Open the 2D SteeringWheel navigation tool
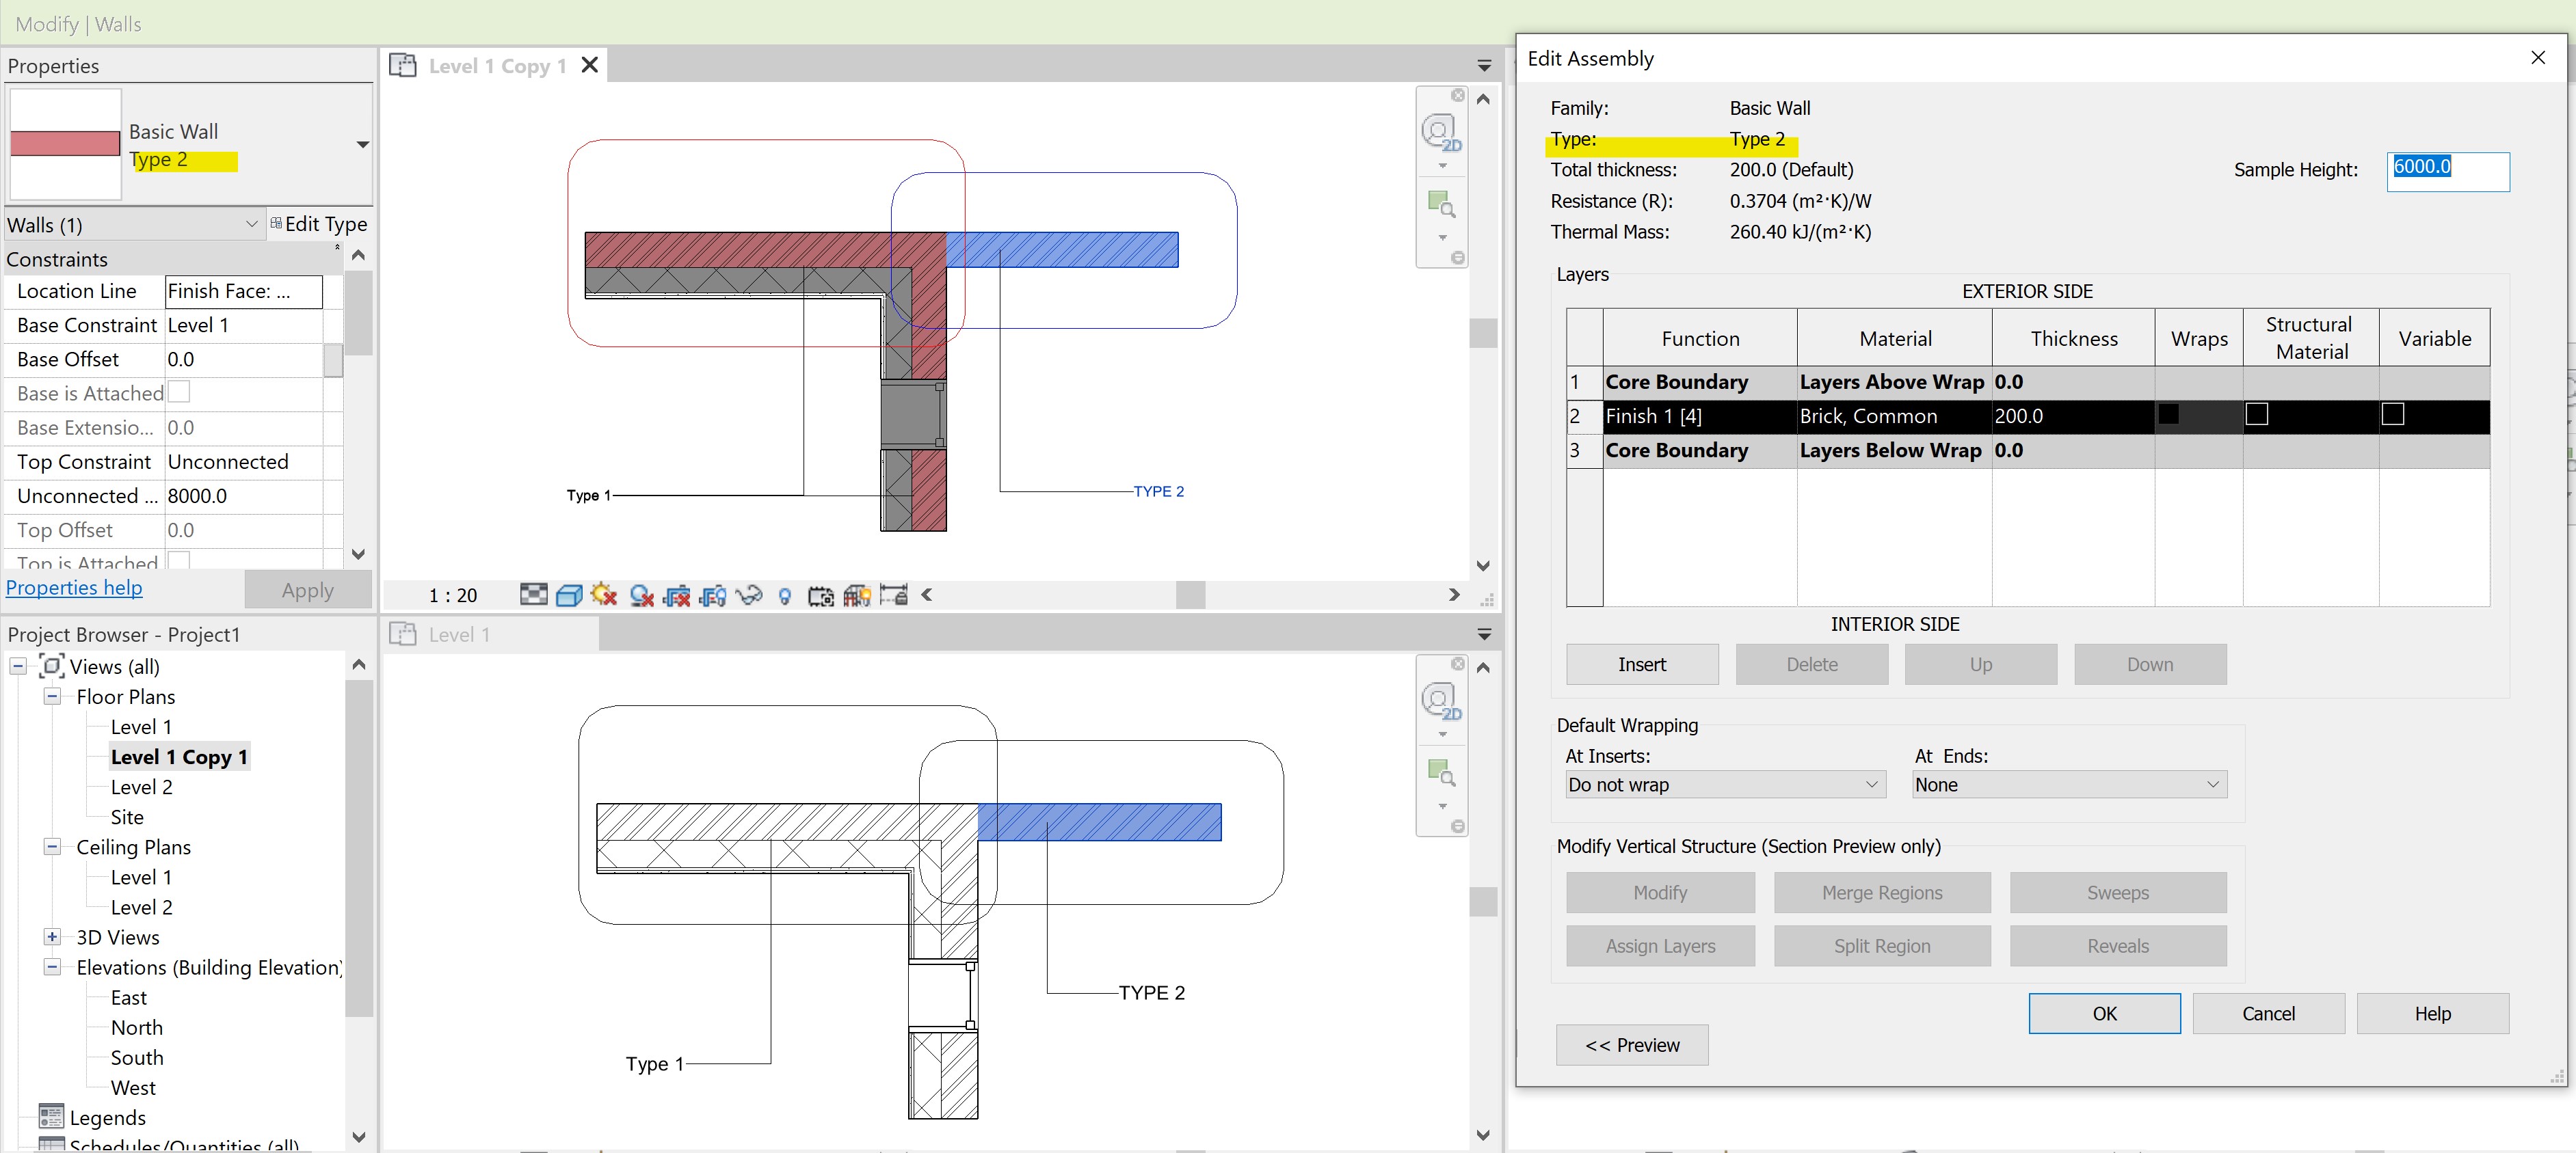 point(1440,131)
